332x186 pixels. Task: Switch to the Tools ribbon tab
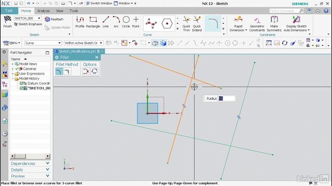(x=74, y=11)
